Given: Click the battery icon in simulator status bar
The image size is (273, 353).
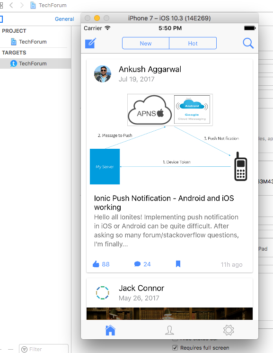Looking at the screenshot, I should tap(250, 28).
